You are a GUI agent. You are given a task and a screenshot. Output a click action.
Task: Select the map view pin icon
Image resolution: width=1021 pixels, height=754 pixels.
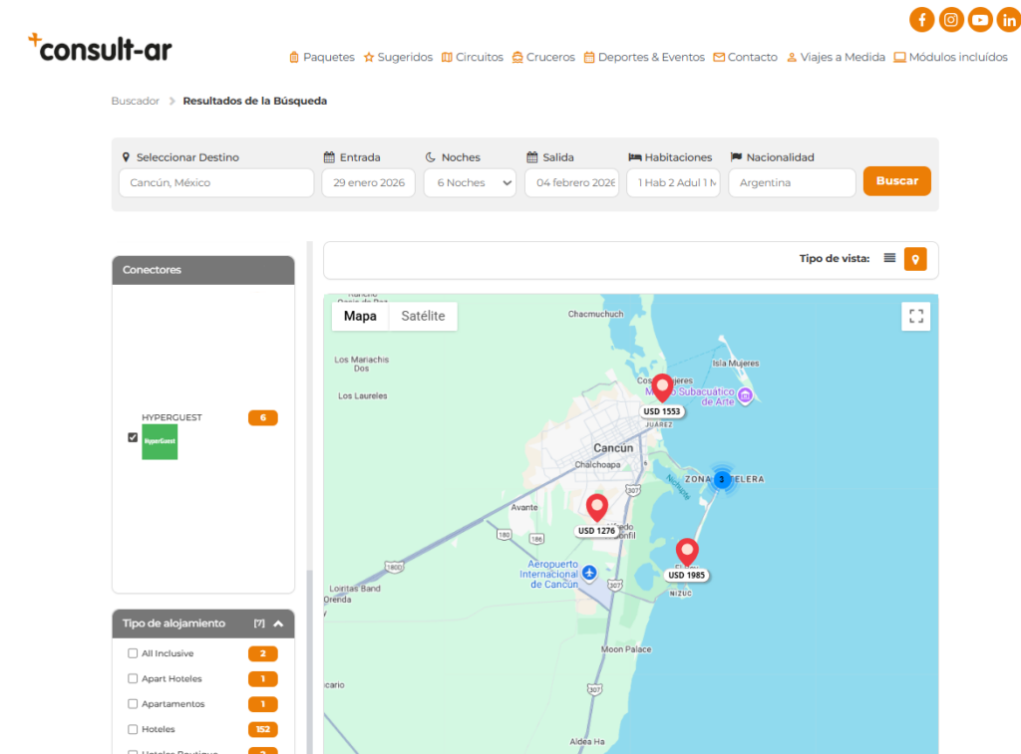(x=915, y=259)
